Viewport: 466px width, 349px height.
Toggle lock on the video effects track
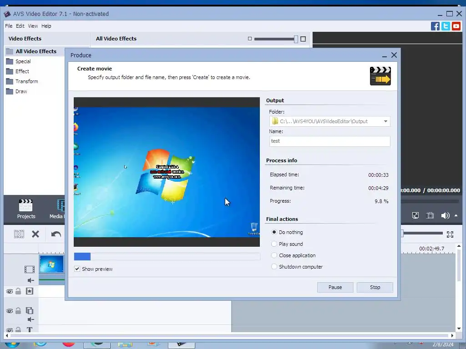(18, 291)
